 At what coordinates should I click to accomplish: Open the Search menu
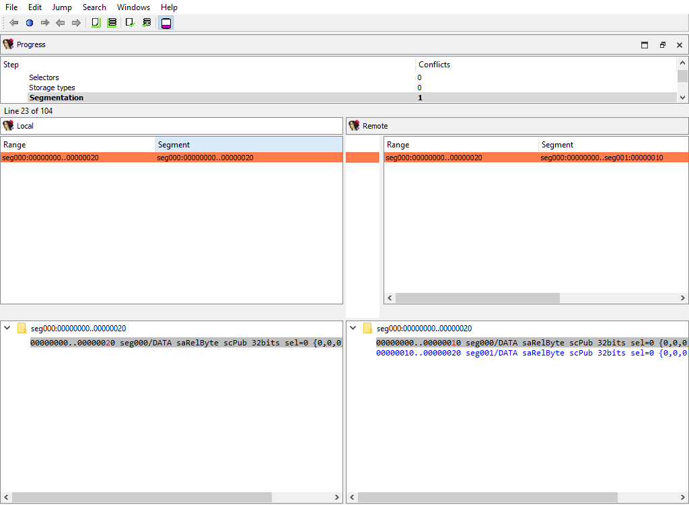point(94,7)
